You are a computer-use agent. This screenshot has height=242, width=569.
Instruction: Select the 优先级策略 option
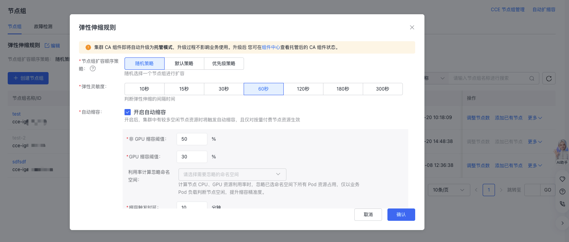click(224, 64)
